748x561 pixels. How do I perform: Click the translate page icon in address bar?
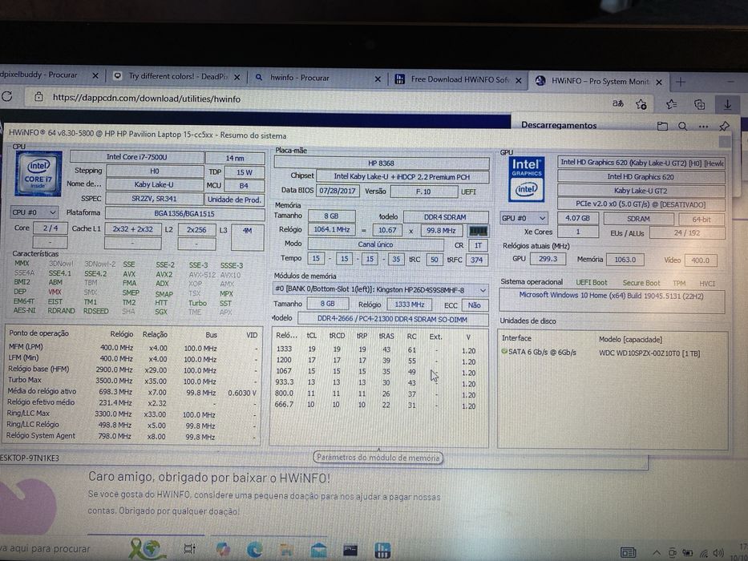coord(617,103)
